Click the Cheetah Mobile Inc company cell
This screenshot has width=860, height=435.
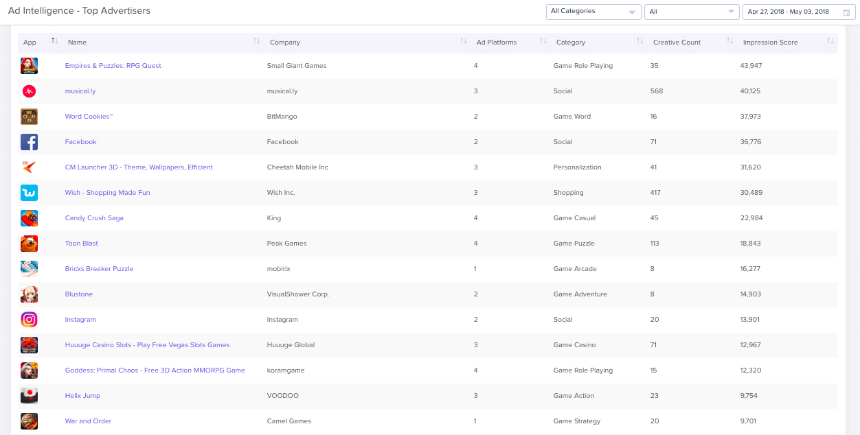[x=297, y=167]
